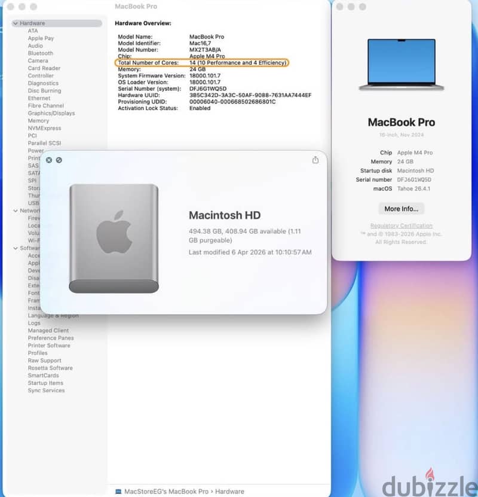Click the MacBook Pro laptop image in About window
This screenshot has height=497, width=478.
402,65
